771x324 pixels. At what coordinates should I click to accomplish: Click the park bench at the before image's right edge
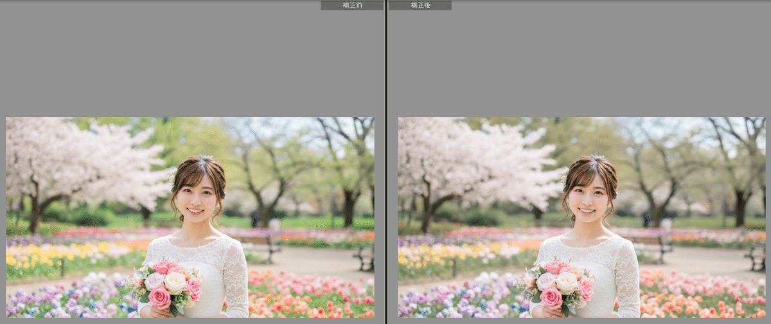(x=364, y=256)
